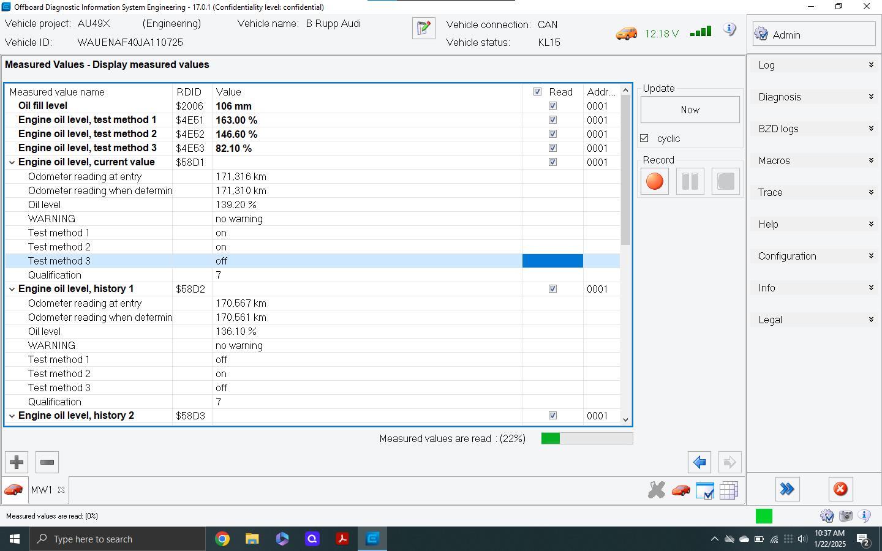The height and width of the screenshot is (551, 882).
Task: Take a screenshot with the camera icon
Action: [x=846, y=516]
